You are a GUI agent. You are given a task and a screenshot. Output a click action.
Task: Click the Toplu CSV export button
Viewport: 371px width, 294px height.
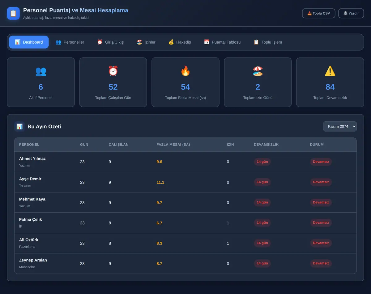318,13
